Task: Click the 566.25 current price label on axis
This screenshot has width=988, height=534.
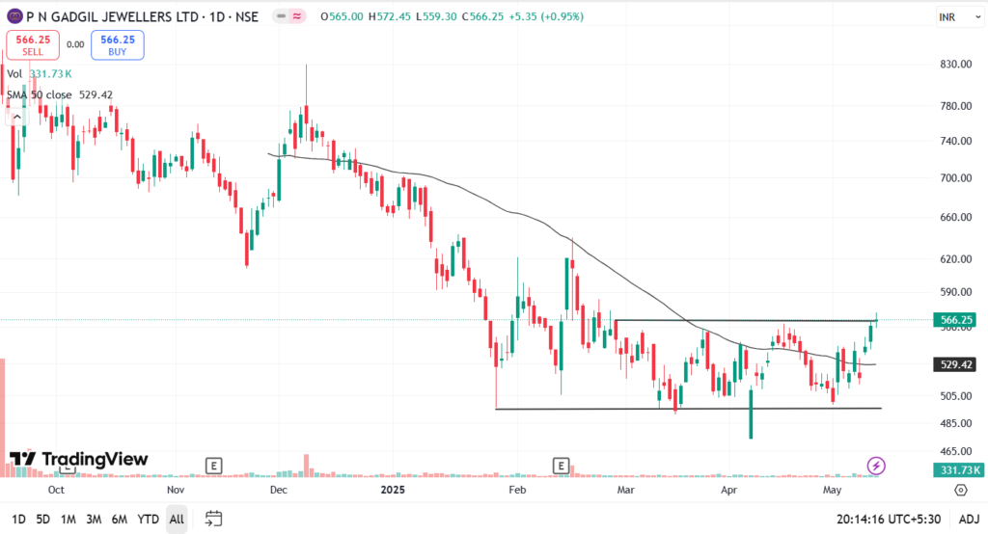Action: tap(956, 320)
